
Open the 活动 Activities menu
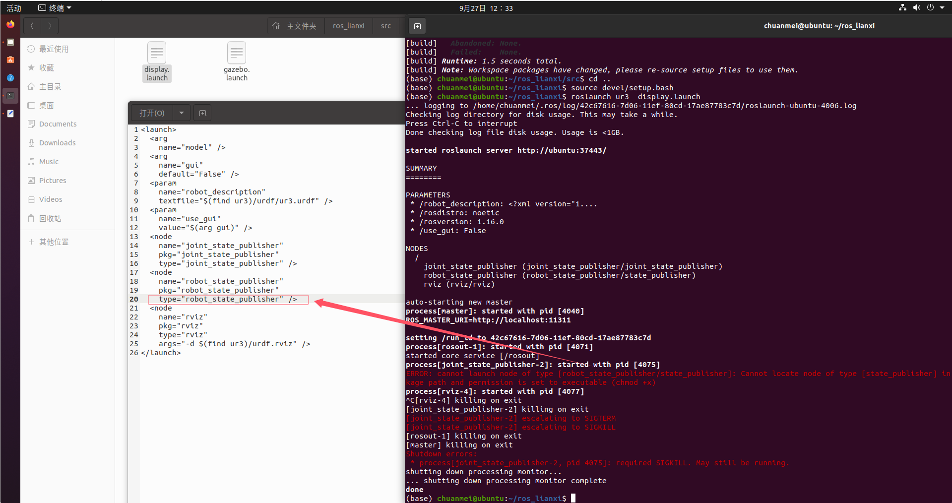pyautogui.click(x=13, y=7)
